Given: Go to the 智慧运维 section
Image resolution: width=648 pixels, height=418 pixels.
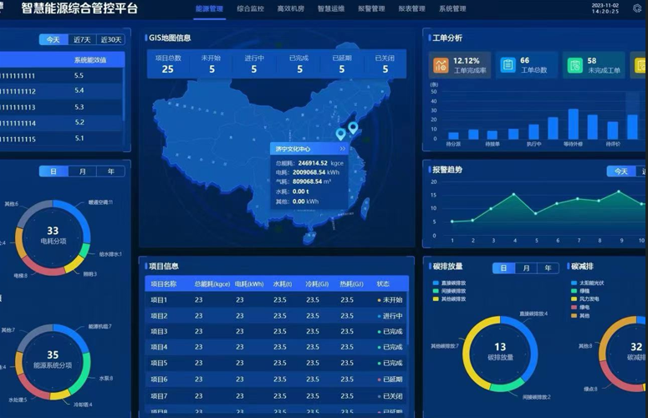Looking at the screenshot, I should pyautogui.click(x=330, y=8).
